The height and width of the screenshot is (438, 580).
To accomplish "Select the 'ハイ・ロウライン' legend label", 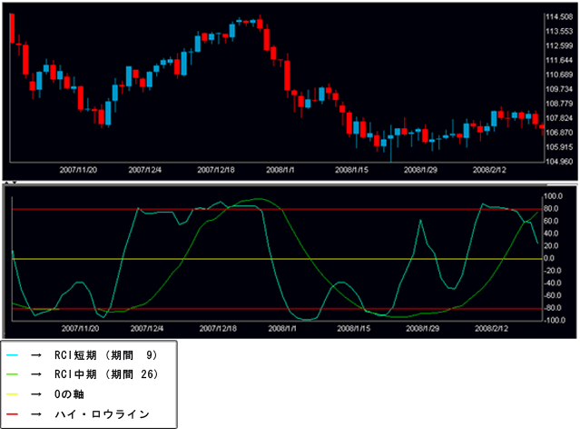I will click(102, 414).
